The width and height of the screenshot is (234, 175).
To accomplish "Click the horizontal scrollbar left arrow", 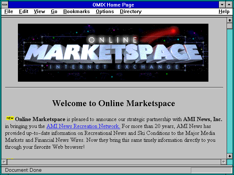I will tap(4, 162).
